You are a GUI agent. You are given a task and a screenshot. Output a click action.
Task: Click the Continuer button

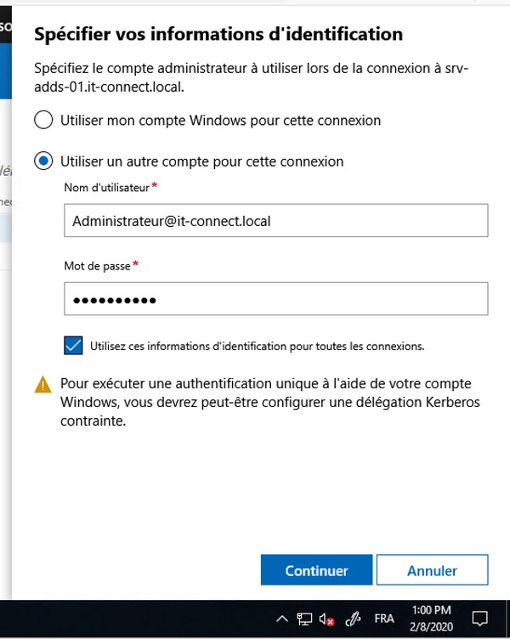click(316, 571)
